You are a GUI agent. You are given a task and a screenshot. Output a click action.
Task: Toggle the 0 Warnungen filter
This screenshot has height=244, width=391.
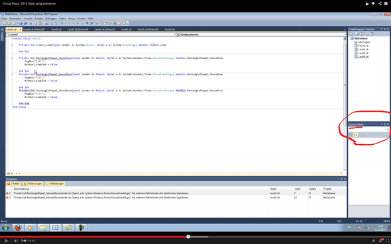pos(32,184)
